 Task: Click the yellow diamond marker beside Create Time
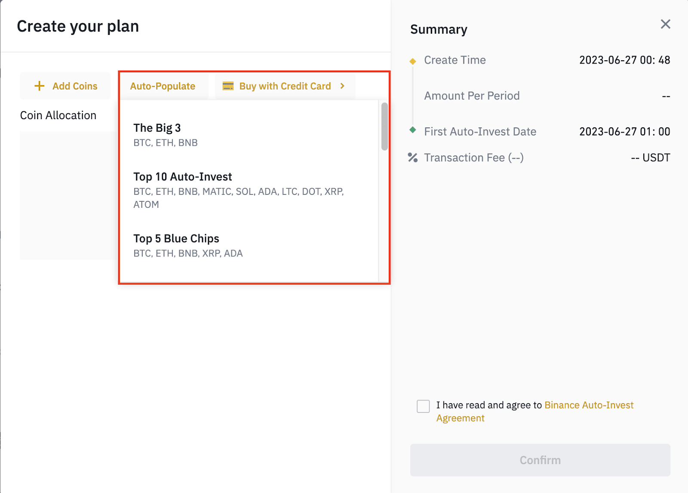(x=413, y=61)
